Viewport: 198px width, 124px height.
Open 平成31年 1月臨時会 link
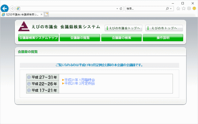pyautogui.click(x=80, y=80)
